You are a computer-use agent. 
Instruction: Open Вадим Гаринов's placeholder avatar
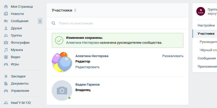pyautogui.click(x=62, y=91)
